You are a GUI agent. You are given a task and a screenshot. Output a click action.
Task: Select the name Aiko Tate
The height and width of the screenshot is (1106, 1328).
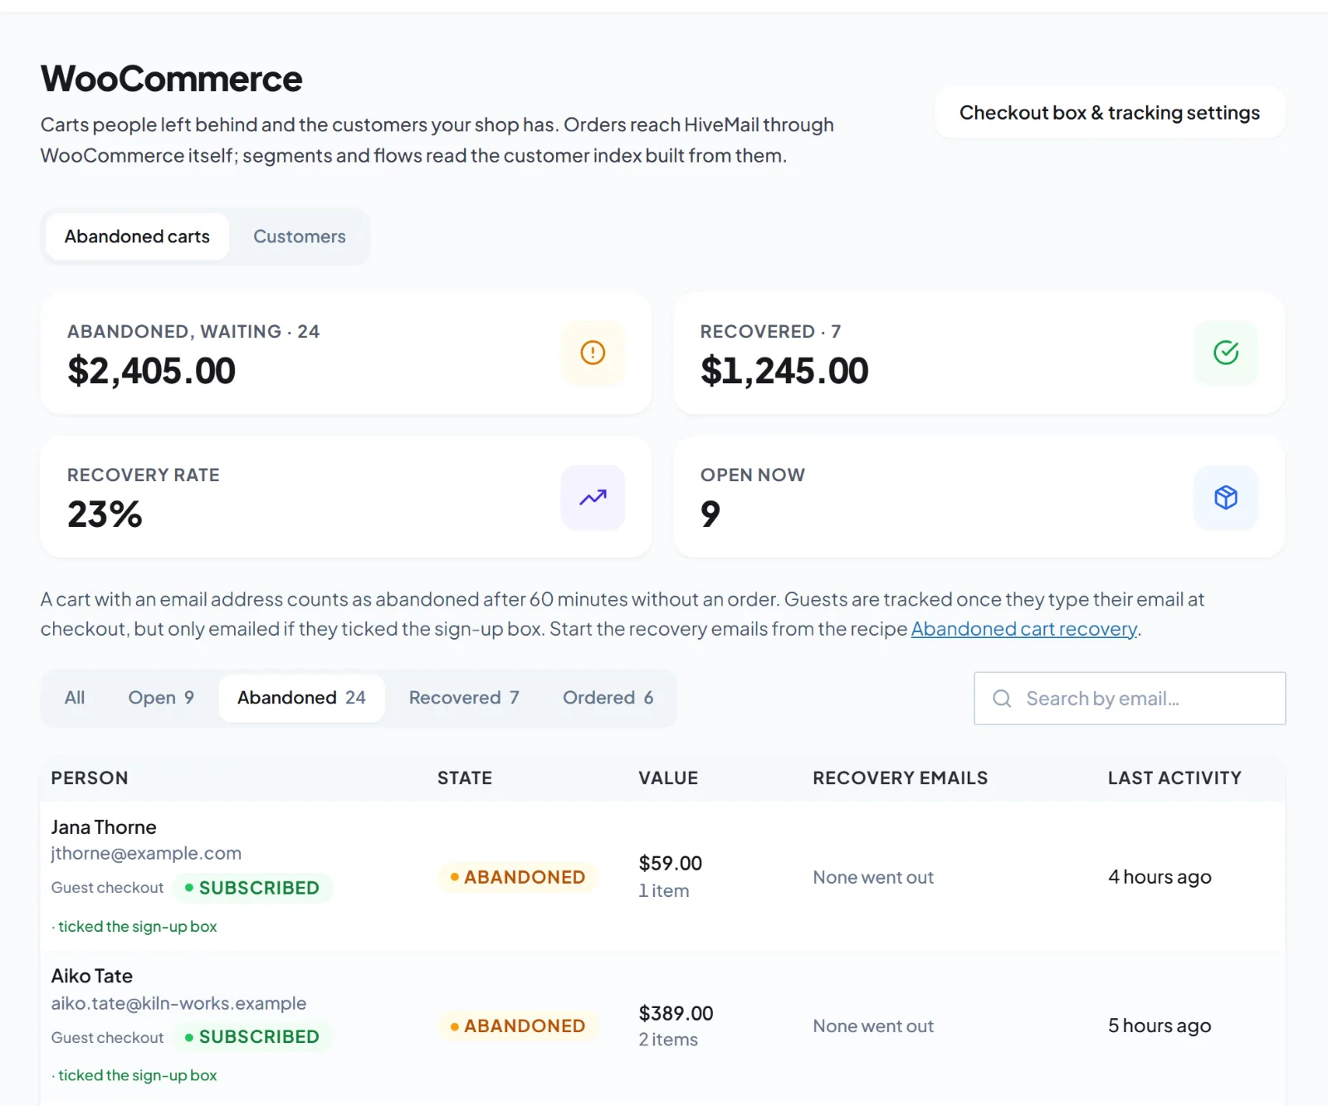coord(92,977)
